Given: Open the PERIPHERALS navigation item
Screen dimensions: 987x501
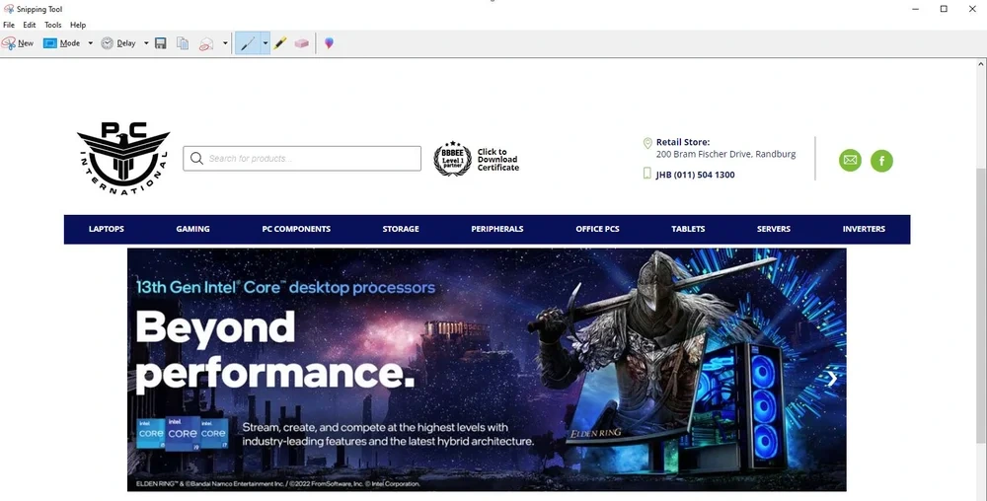Looking at the screenshot, I should 497,229.
